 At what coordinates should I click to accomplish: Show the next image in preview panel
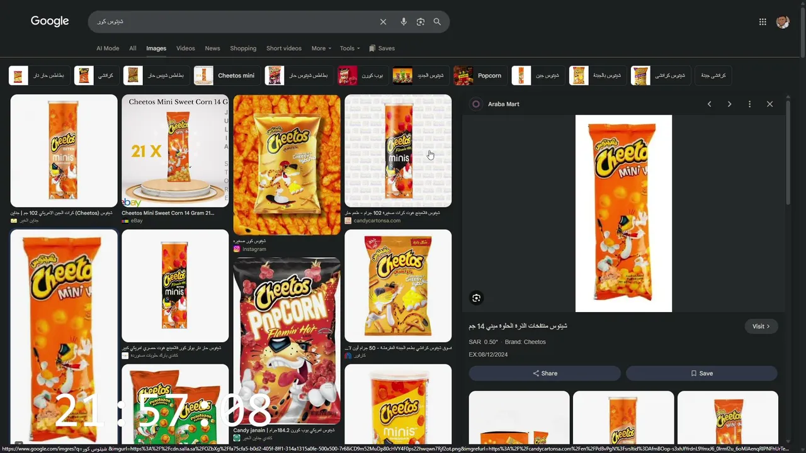(x=729, y=104)
